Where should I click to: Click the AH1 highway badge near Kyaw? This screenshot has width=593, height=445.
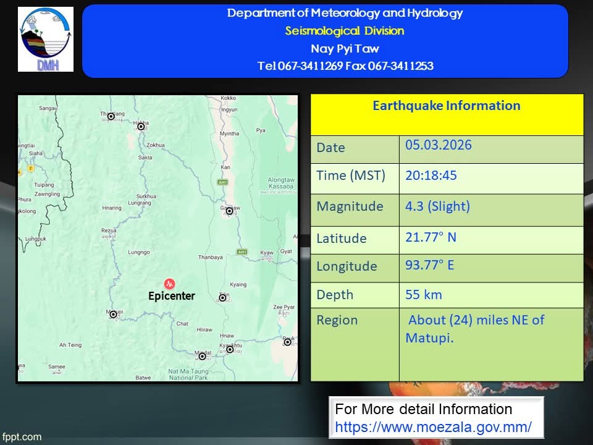tap(242, 252)
